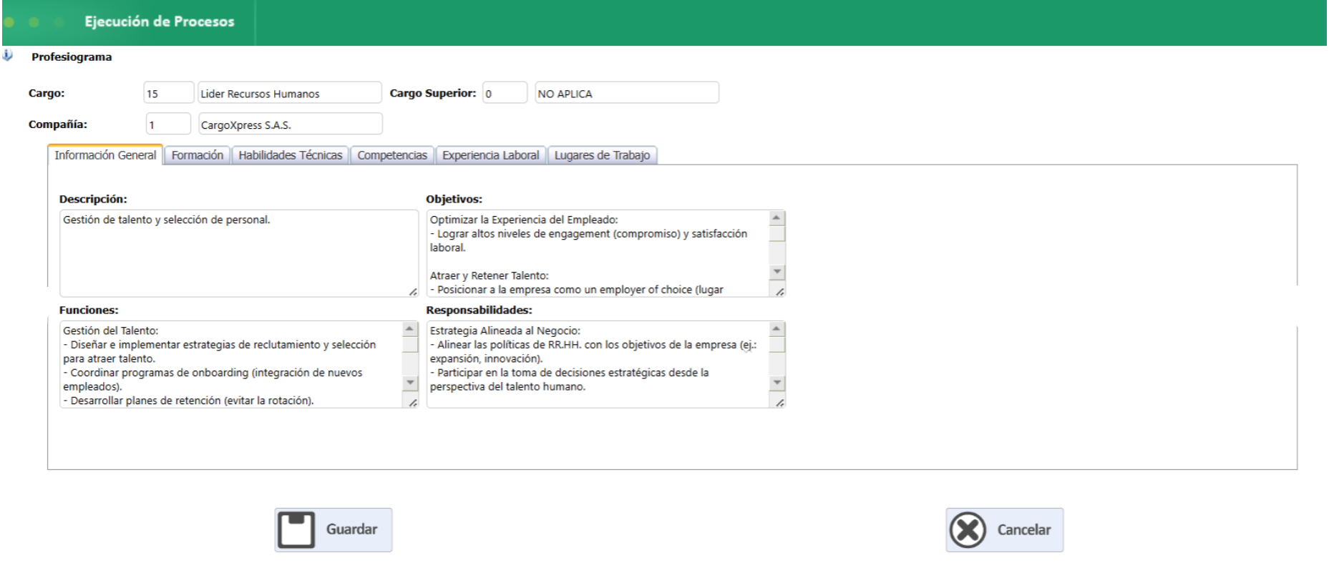Click the Cargo Superior: label
Image resolution: width=1339 pixels, height=563 pixels.
coord(433,93)
